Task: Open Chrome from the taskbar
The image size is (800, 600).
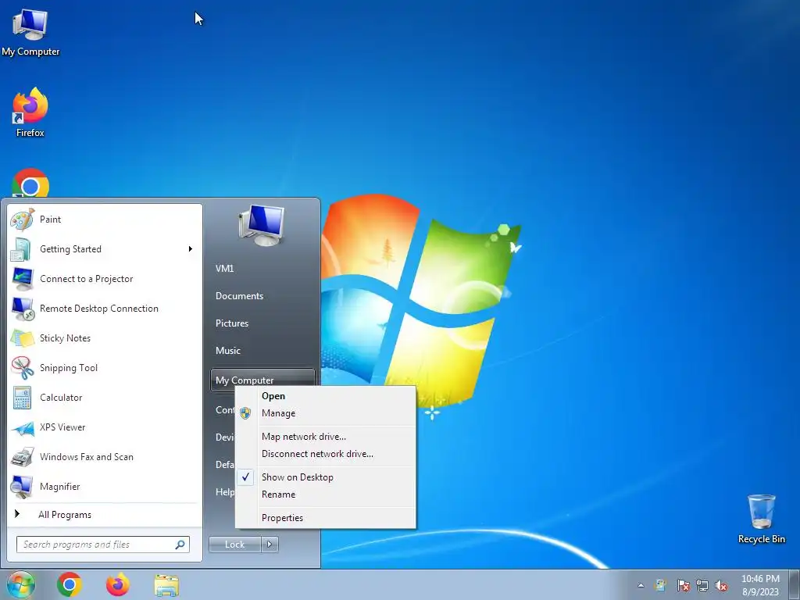Action: pyautogui.click(x=70, y=584)
